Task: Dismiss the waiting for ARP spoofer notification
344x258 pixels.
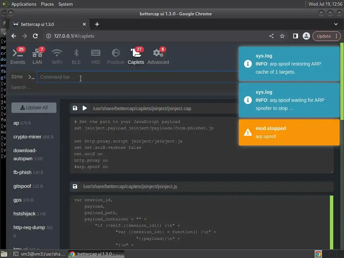Action: (x=289, y=100)
